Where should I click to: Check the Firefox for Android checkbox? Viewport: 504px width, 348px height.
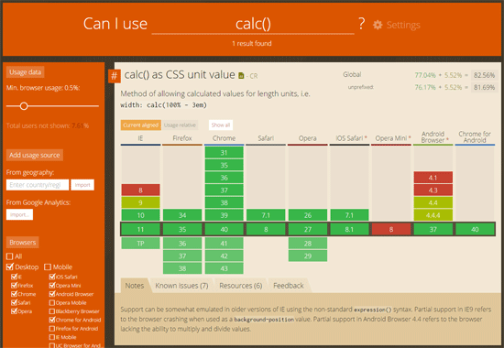tap(52, 329)
